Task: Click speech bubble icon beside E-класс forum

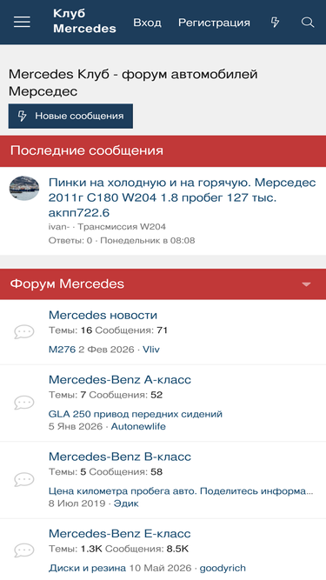Action: click(24, 550)
